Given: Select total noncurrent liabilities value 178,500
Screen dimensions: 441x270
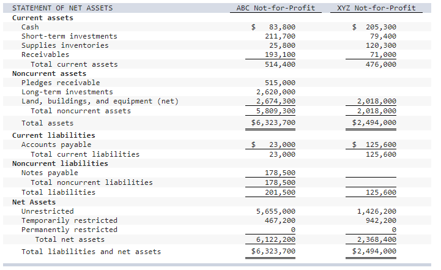Looking at the screenshot, I should pyautogui.click(x=280, y=182).
